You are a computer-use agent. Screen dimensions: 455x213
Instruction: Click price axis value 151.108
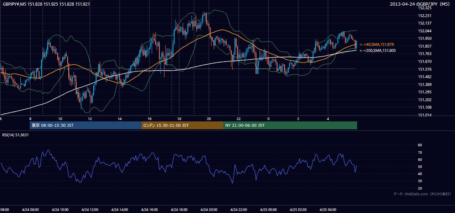coord(425,107)
